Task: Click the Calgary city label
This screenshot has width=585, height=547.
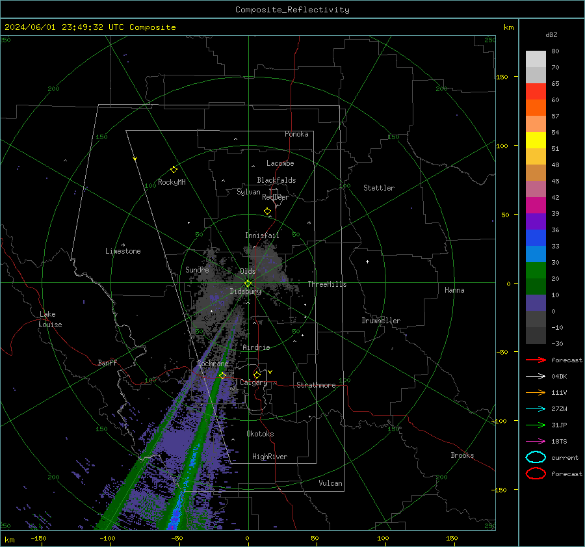Action: coord(253,382)
